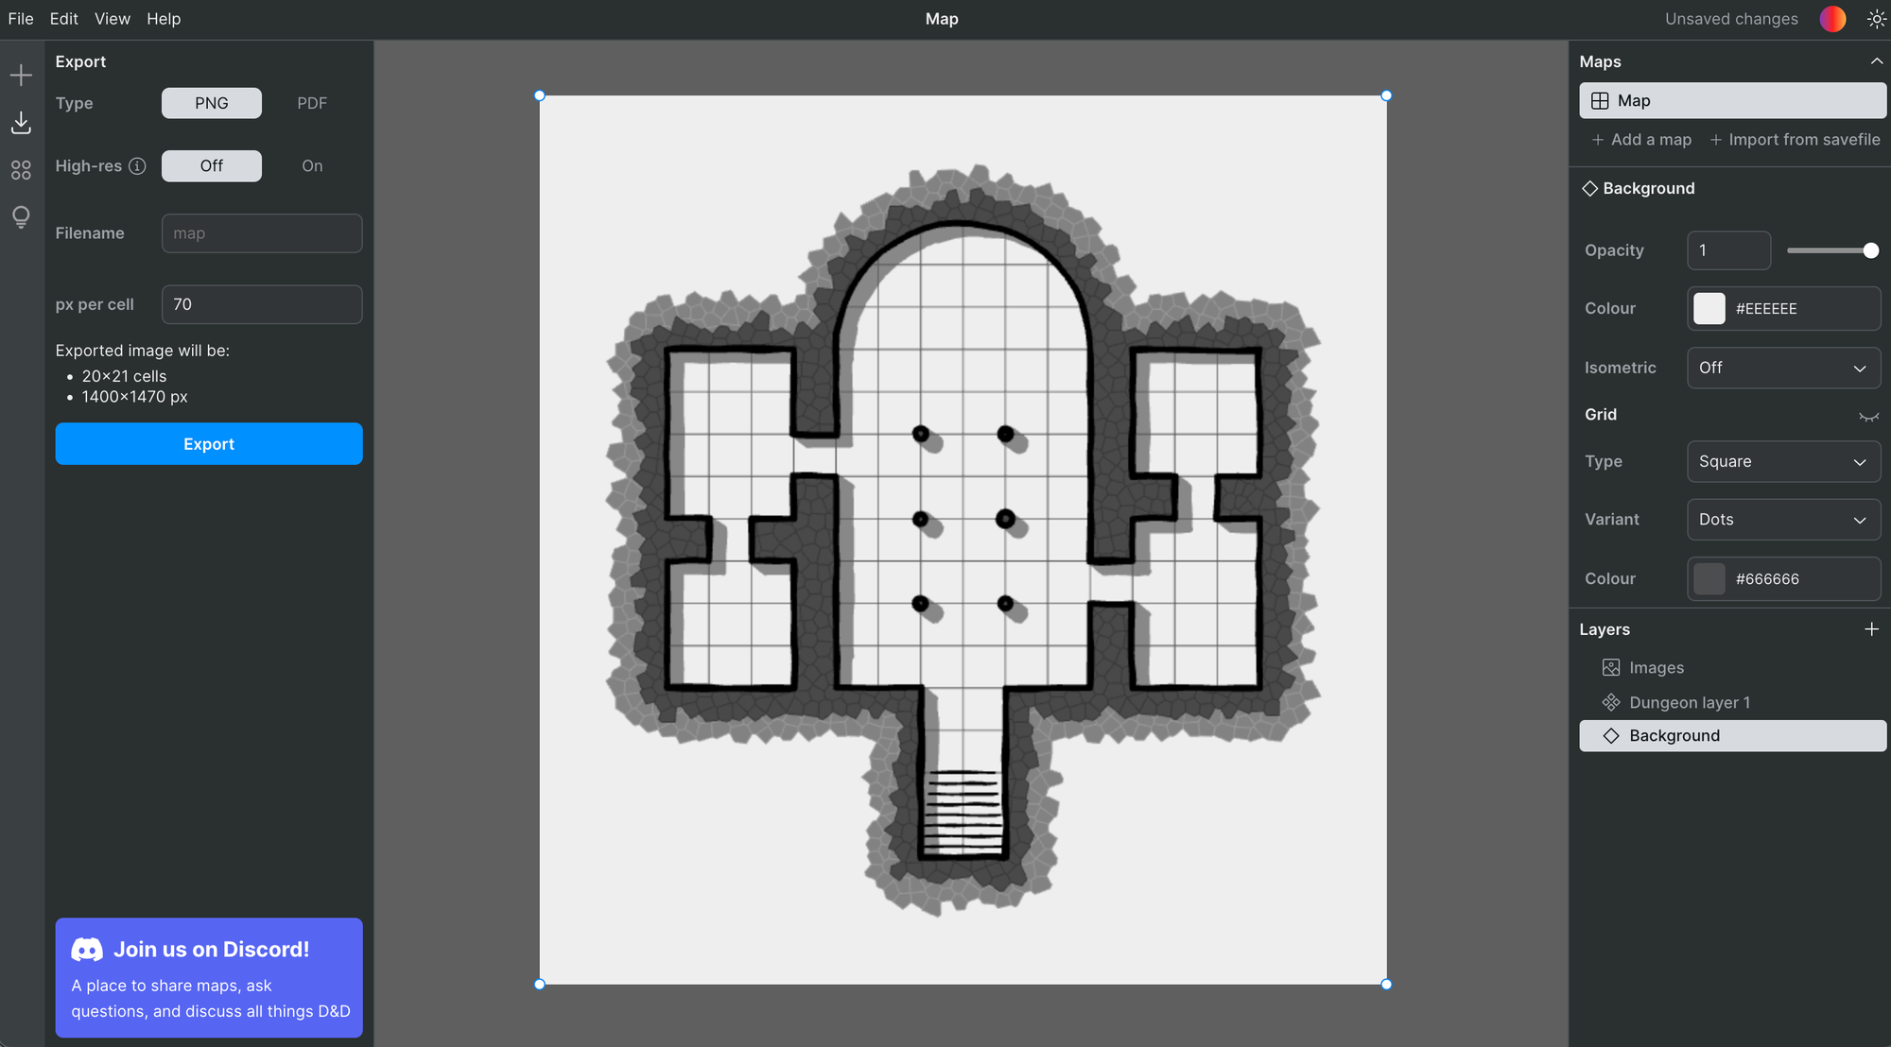Screen dimensions: 1891x1047
Task: Click the Import from savefile icon
Action: pyautogui.click(x=1714, y=141)
